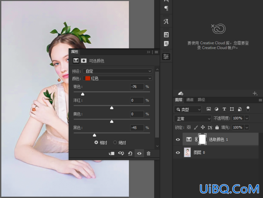
Task: Select the layer mask thumbnail
Action: (x=202, y=139)
